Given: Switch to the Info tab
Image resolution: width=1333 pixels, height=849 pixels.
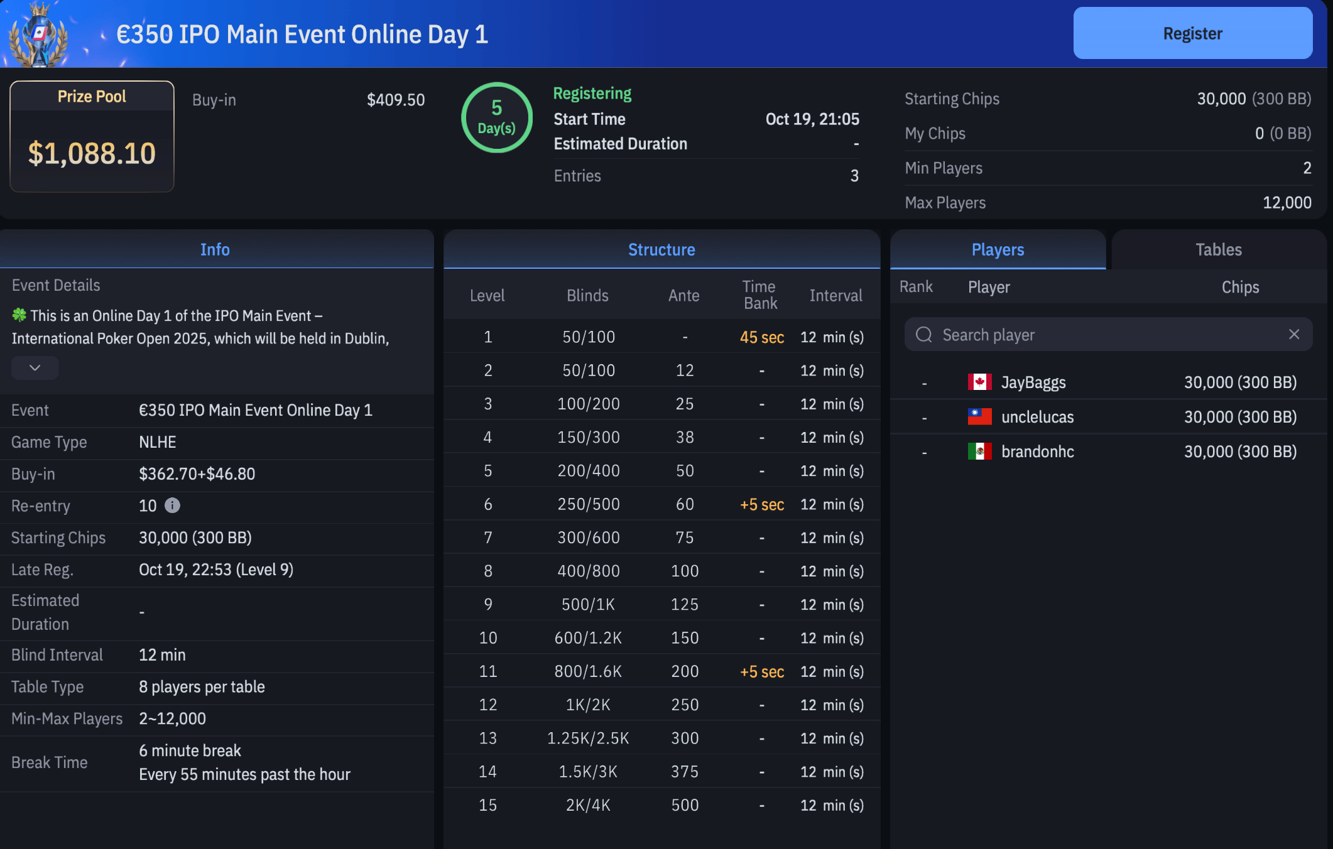Looking at the screenshot, I should pyautogui.click(x=215, y=249).
